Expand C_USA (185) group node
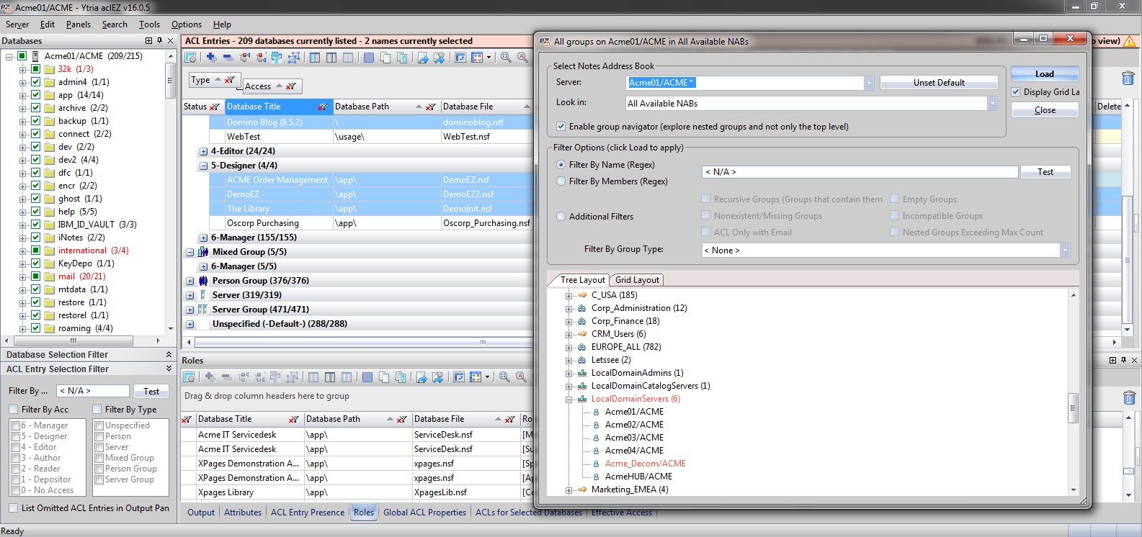Screen dimensions: 1142x537 click(x=568, y=296)
